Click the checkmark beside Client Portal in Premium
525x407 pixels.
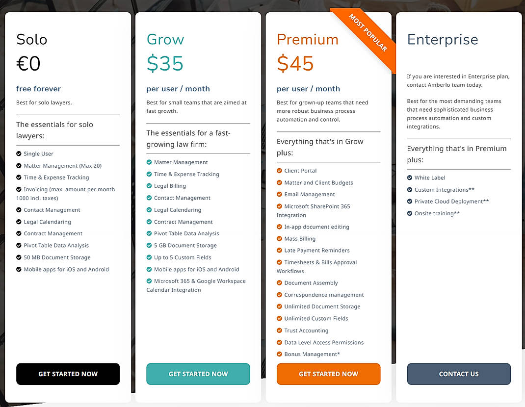click(x=280, y=170)
